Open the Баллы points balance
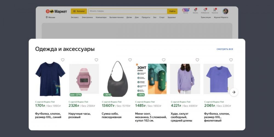Image resolution: width=274 pixels, height=137 pixels. coord(185,11)
